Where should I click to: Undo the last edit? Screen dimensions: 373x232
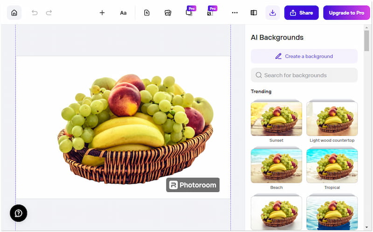click(35, 13)
